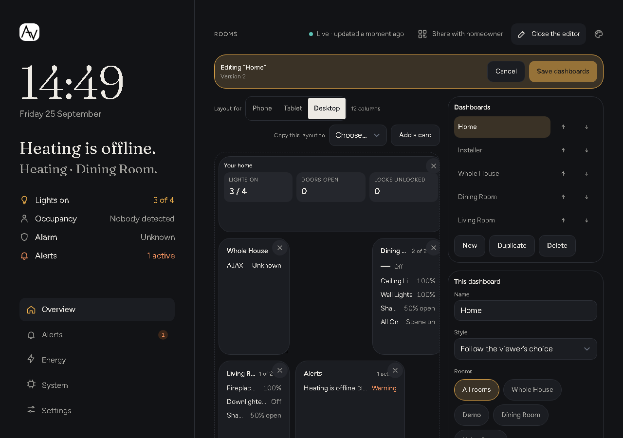Expand the Copy this layout to dropdown
Image resolution: width=623 pixels, height=438 pixels.
(x=358, y=135)
